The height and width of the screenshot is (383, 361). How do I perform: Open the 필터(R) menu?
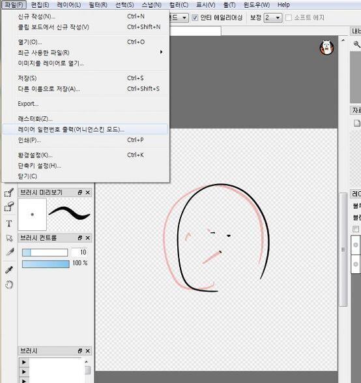pos(98,5)
